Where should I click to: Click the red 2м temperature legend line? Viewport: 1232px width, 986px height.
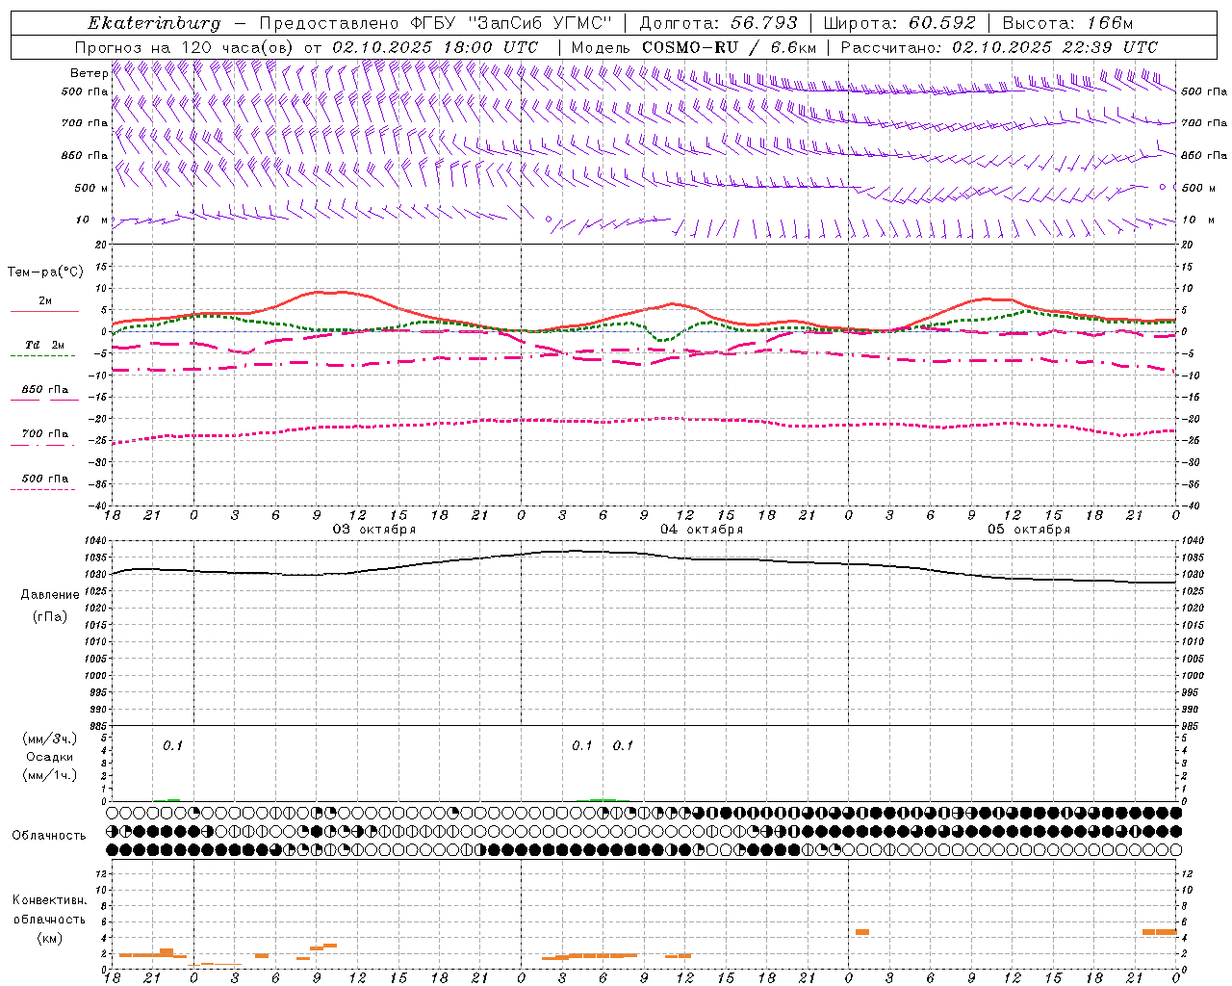click(44, 311)
